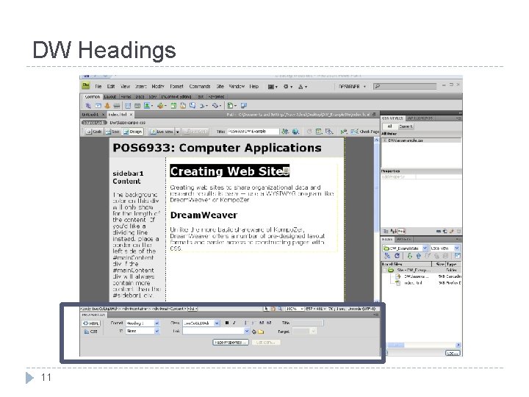Open the Site management dropdown icon

click(302, 87)
